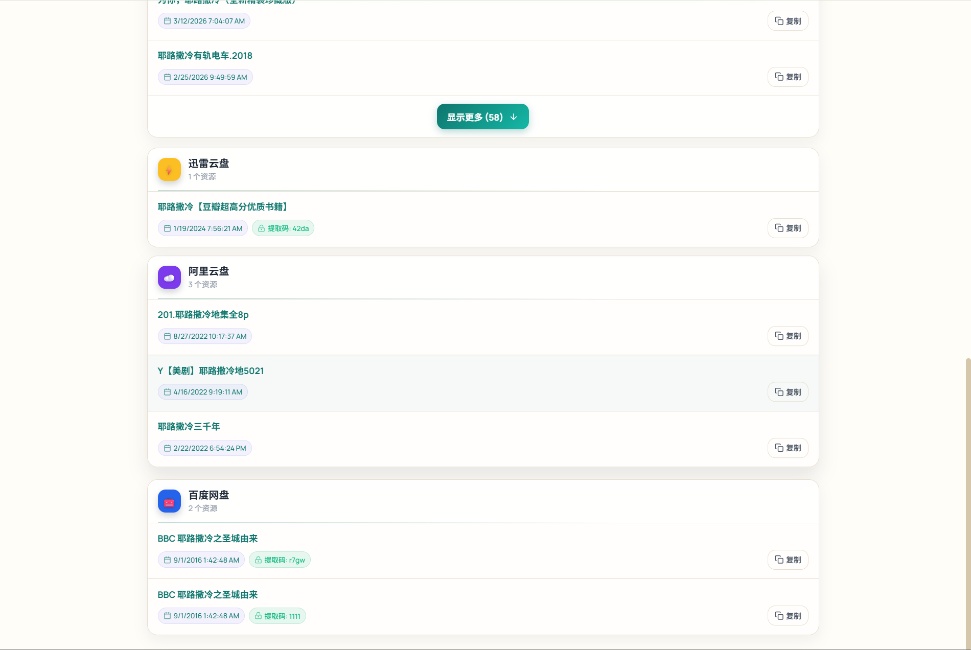Click the blue Baidu netdisk icon

169,501
